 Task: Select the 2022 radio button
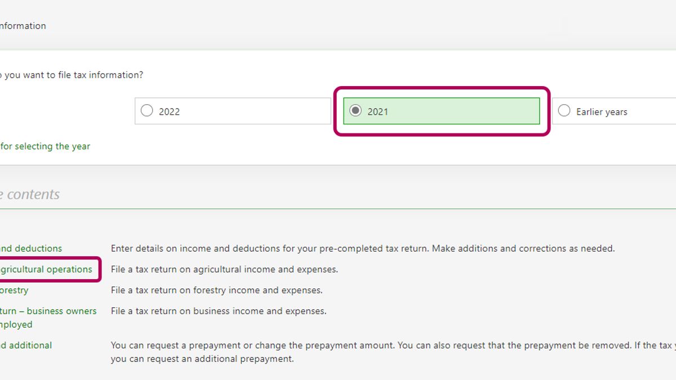147,111
